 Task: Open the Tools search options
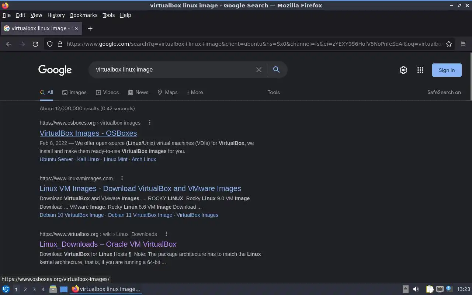(x=274, y=92)
